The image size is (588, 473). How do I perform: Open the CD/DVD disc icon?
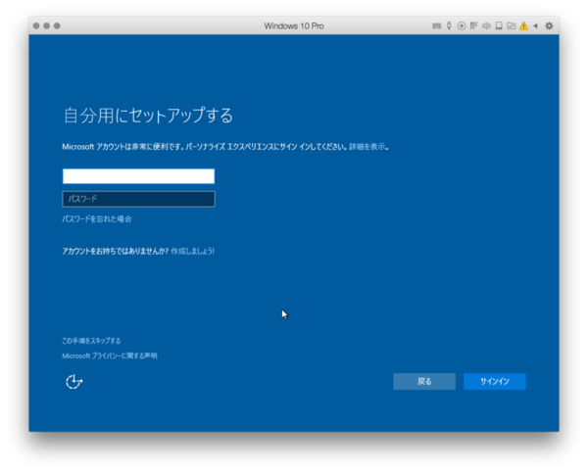[x=462, y=25]
